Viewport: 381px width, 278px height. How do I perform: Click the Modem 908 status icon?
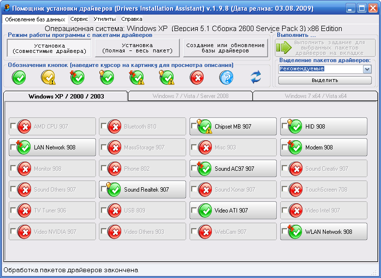coord(295,147)
